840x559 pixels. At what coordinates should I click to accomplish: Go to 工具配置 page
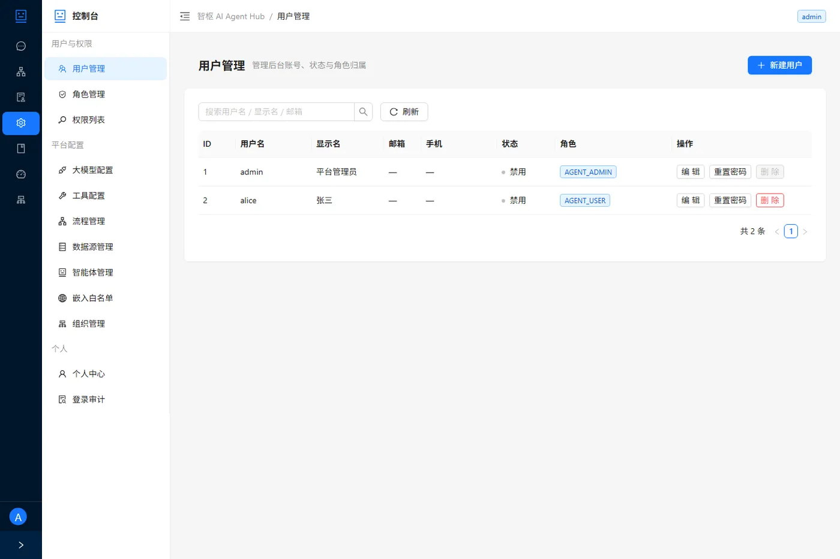pos(106,196)
